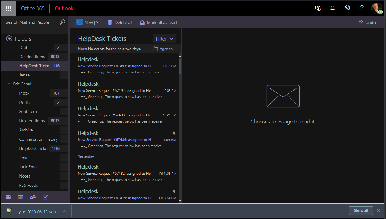Click the search magnifier icon

pyautogui.click(x=63, y=22)
